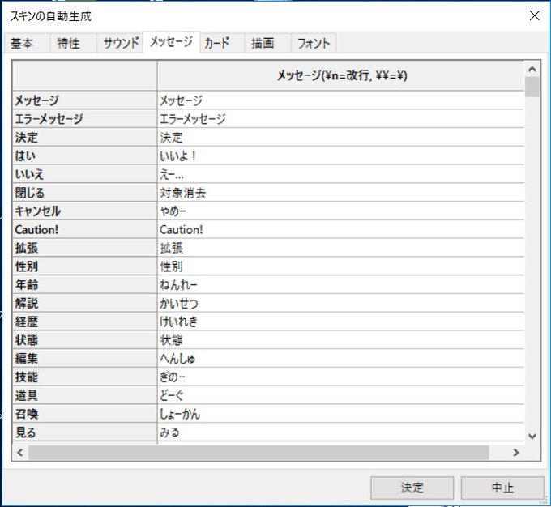Edit the メッセージ row's value cell
The width and height of the screenshot is (551, 507).
(x=340, y=100)
